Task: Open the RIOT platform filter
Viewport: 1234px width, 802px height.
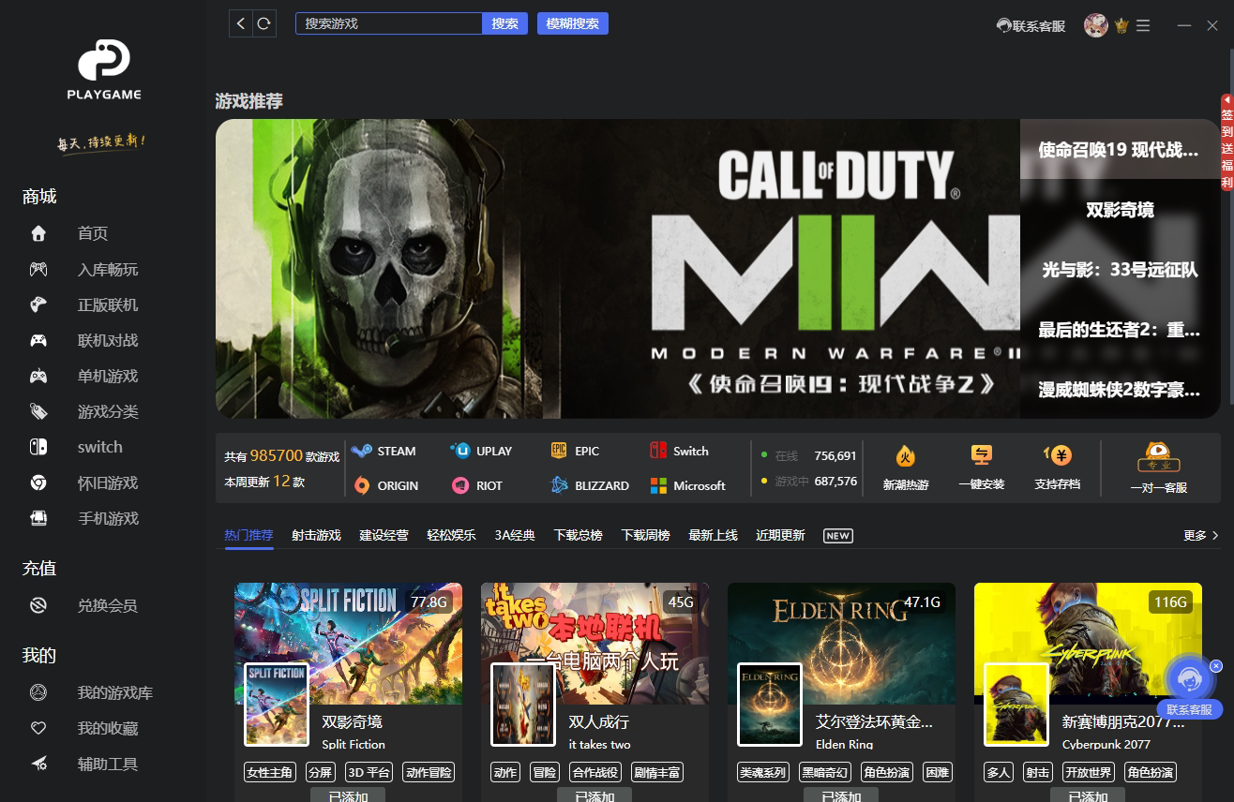Action: (x=477, y=485)
